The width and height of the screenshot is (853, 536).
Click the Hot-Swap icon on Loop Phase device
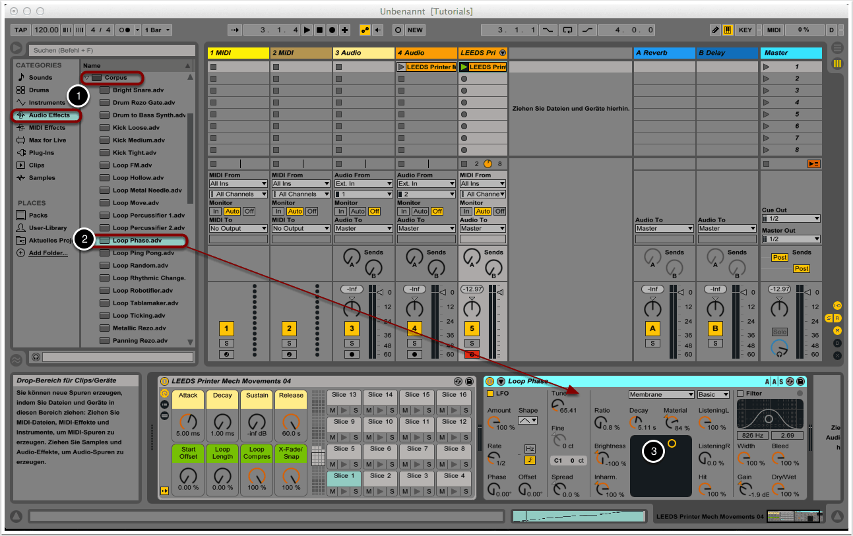pyautogui.click(x=789, y=382)
